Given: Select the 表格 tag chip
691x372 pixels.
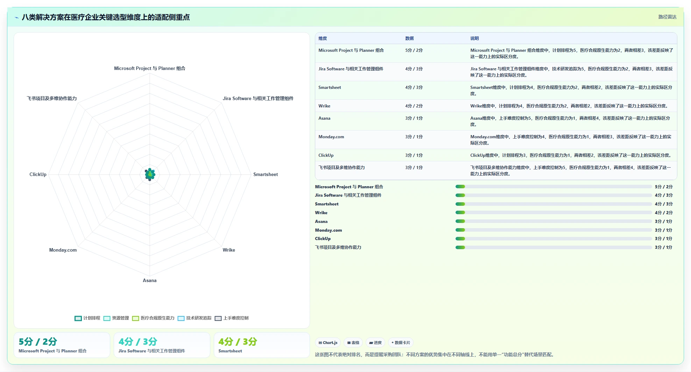Looking at the screenshot, I should 353,343.
